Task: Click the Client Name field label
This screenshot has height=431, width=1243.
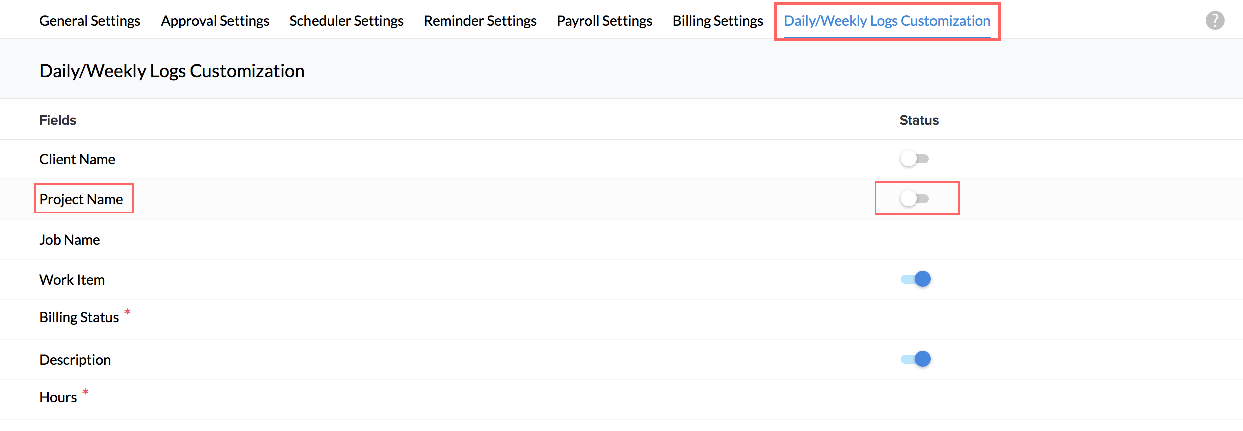Action: click(x=77, y=159)
